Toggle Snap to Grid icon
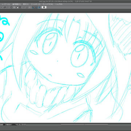 (x=39, y=7)
